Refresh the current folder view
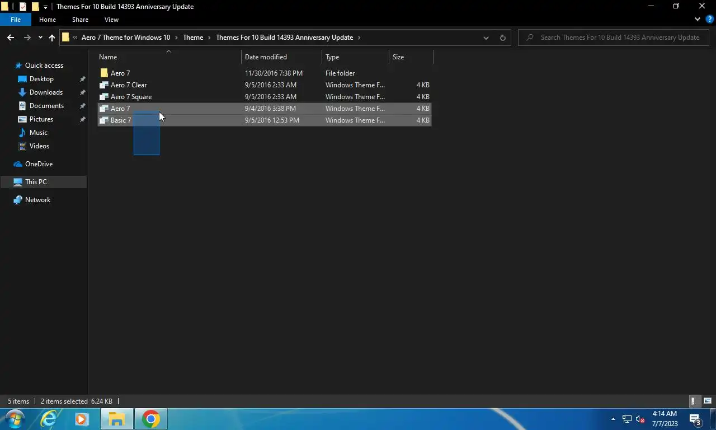 click(502, 38)
